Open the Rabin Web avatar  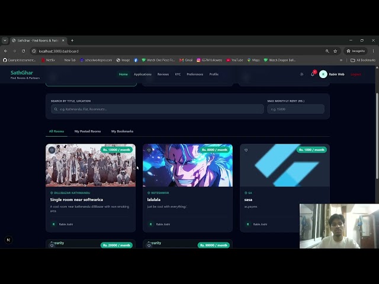[x=323, y=74]
